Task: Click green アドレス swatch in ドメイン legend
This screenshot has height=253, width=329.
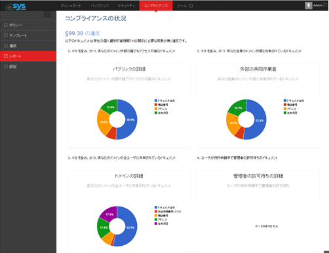Action: coord(156,220)
